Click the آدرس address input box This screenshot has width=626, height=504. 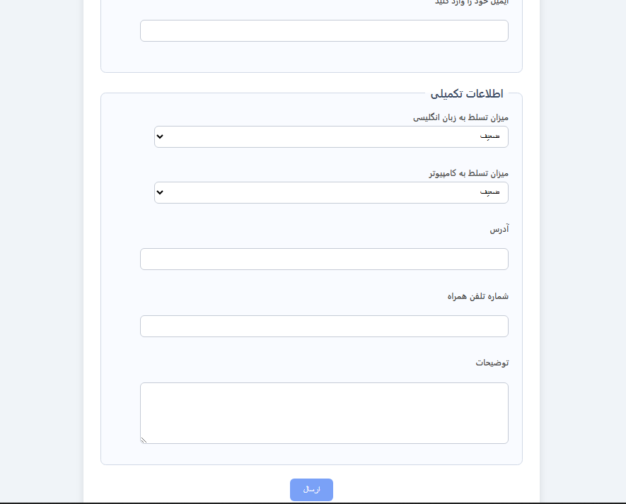pos(324,259)
